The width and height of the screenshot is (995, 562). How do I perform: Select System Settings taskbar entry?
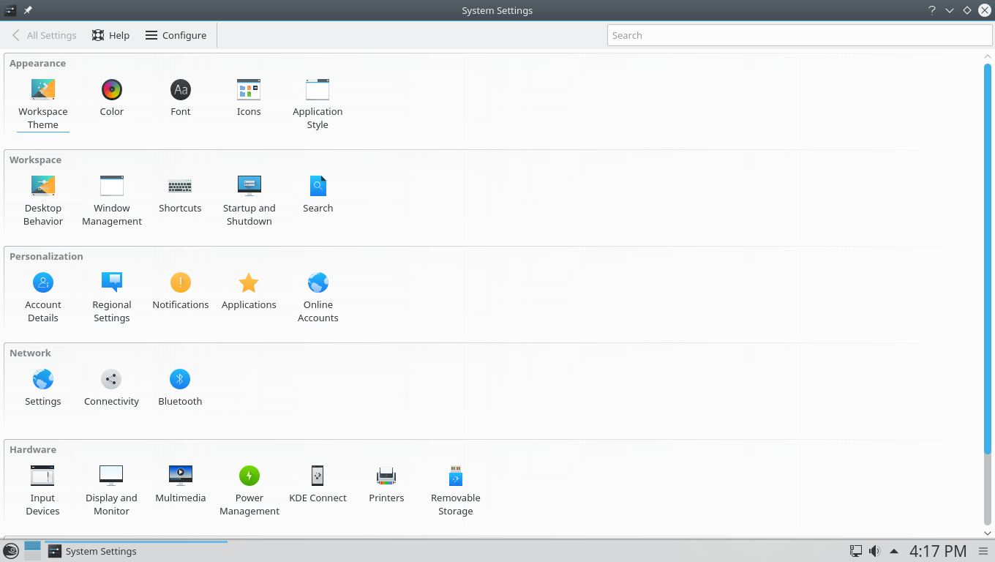tap(135, 551)
